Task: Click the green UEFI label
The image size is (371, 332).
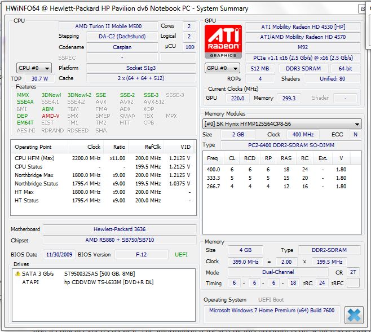Action: point(181,255)
